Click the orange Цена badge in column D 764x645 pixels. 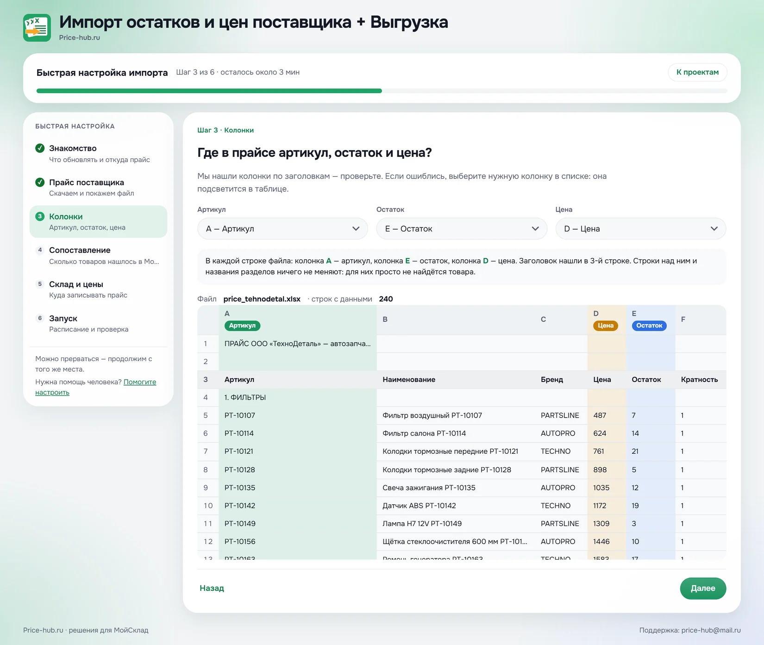605,326
